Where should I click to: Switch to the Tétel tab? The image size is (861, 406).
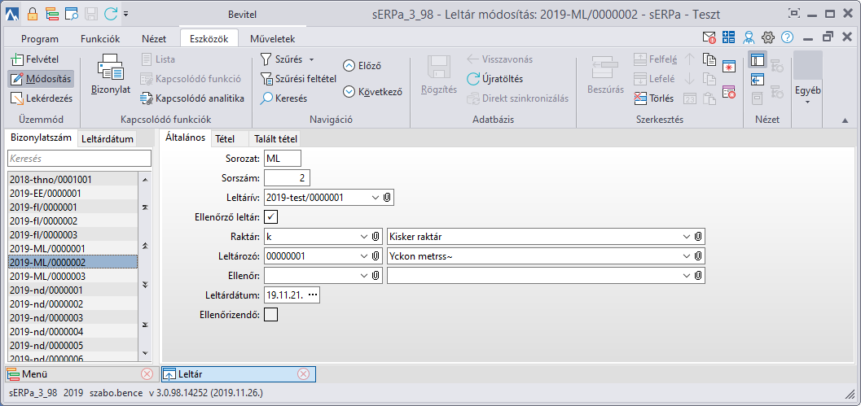point(225,139)
